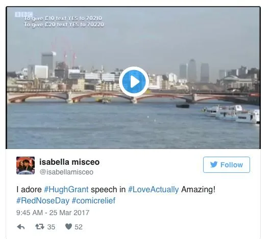Open isabella misceo's profile picture
The image size is (271, 239).
[x=26, y=165]
